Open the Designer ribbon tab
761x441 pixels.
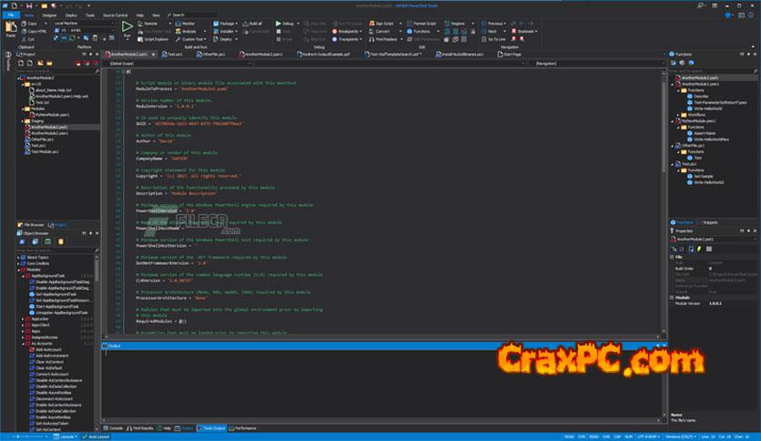point(48,15)
